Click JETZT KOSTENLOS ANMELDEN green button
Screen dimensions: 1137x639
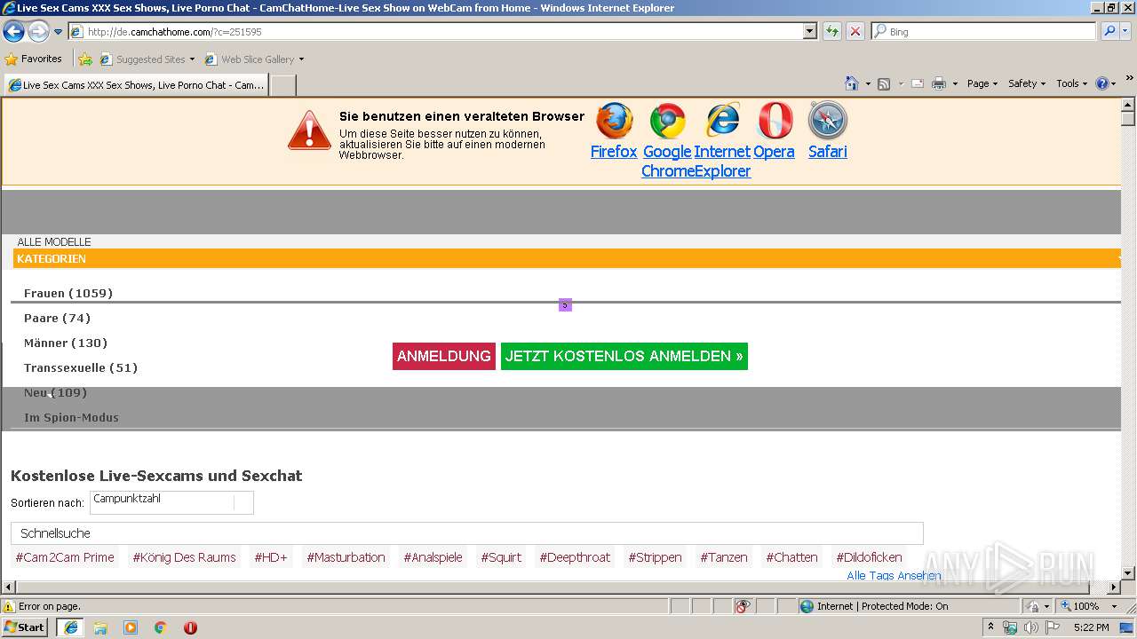click(x=624, y=356)
